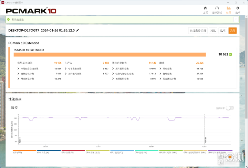The image size is (248, 168).
Task: Toggle the 帧率 (FPS) legend series
Action: click(x=24, y=151)
